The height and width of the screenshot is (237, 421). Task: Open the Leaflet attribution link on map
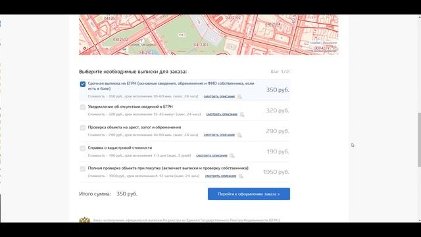click(315, 43)
